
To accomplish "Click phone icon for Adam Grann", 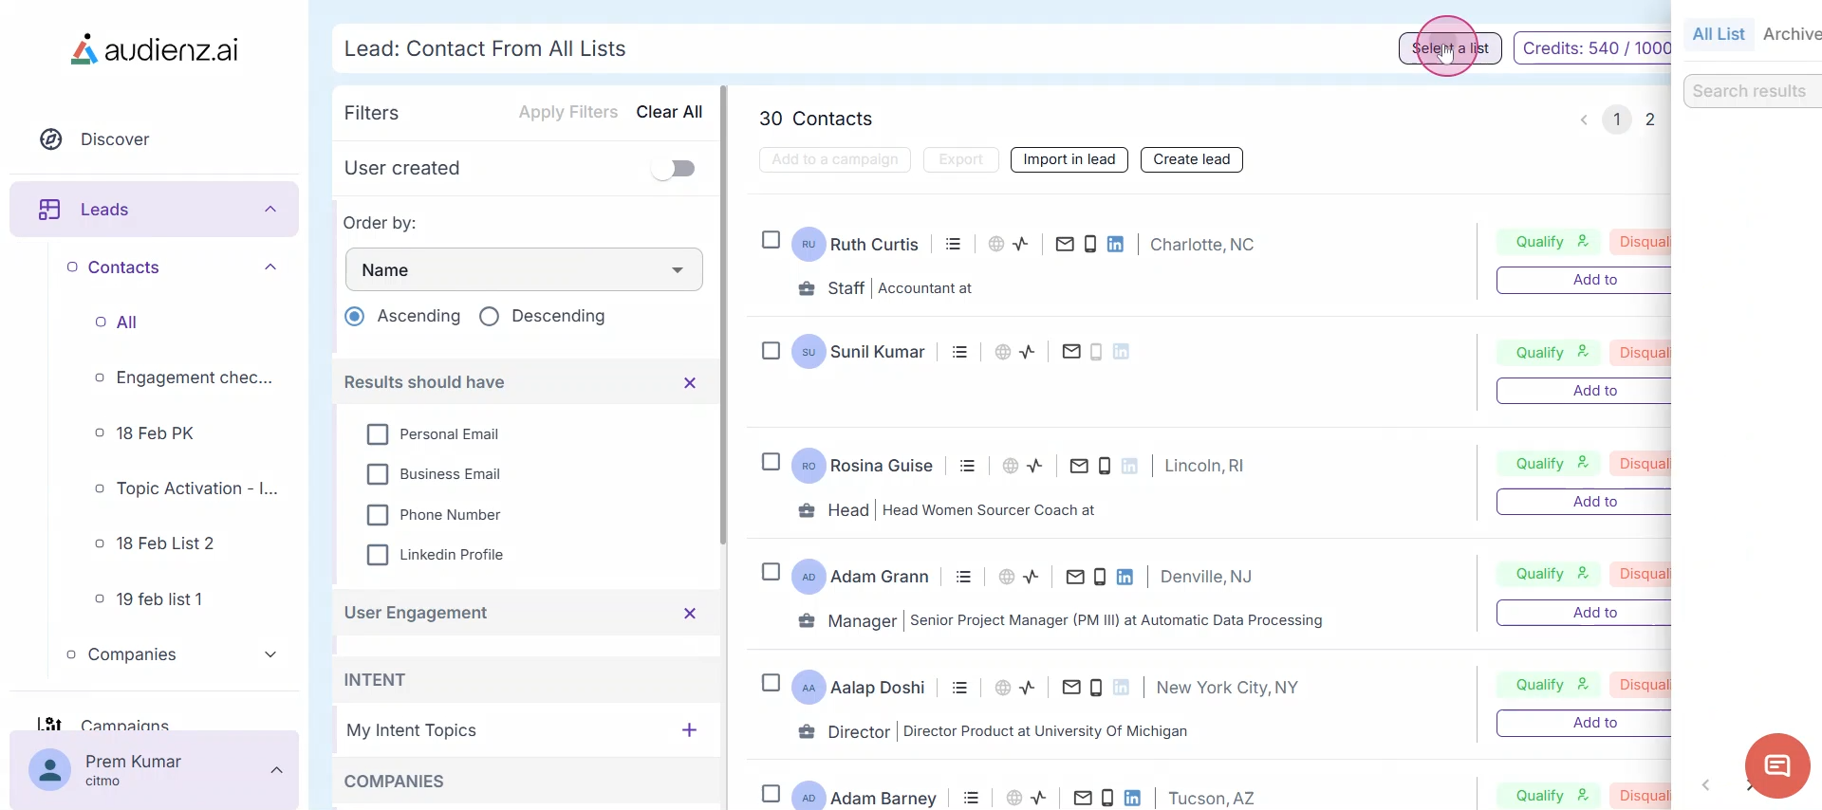I will [1100, 577].
